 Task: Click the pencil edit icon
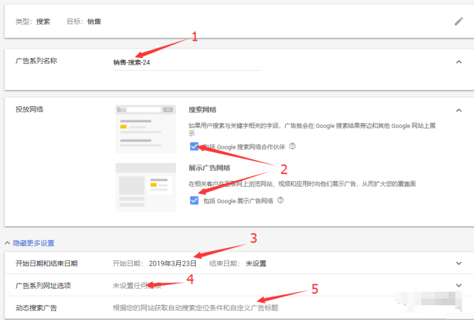[x=459, y=21]
